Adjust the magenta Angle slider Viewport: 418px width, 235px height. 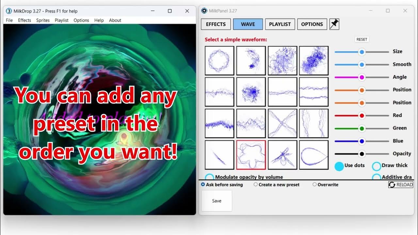362,77
